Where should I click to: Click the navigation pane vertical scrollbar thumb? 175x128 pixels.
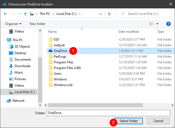(x=40, y=80)
